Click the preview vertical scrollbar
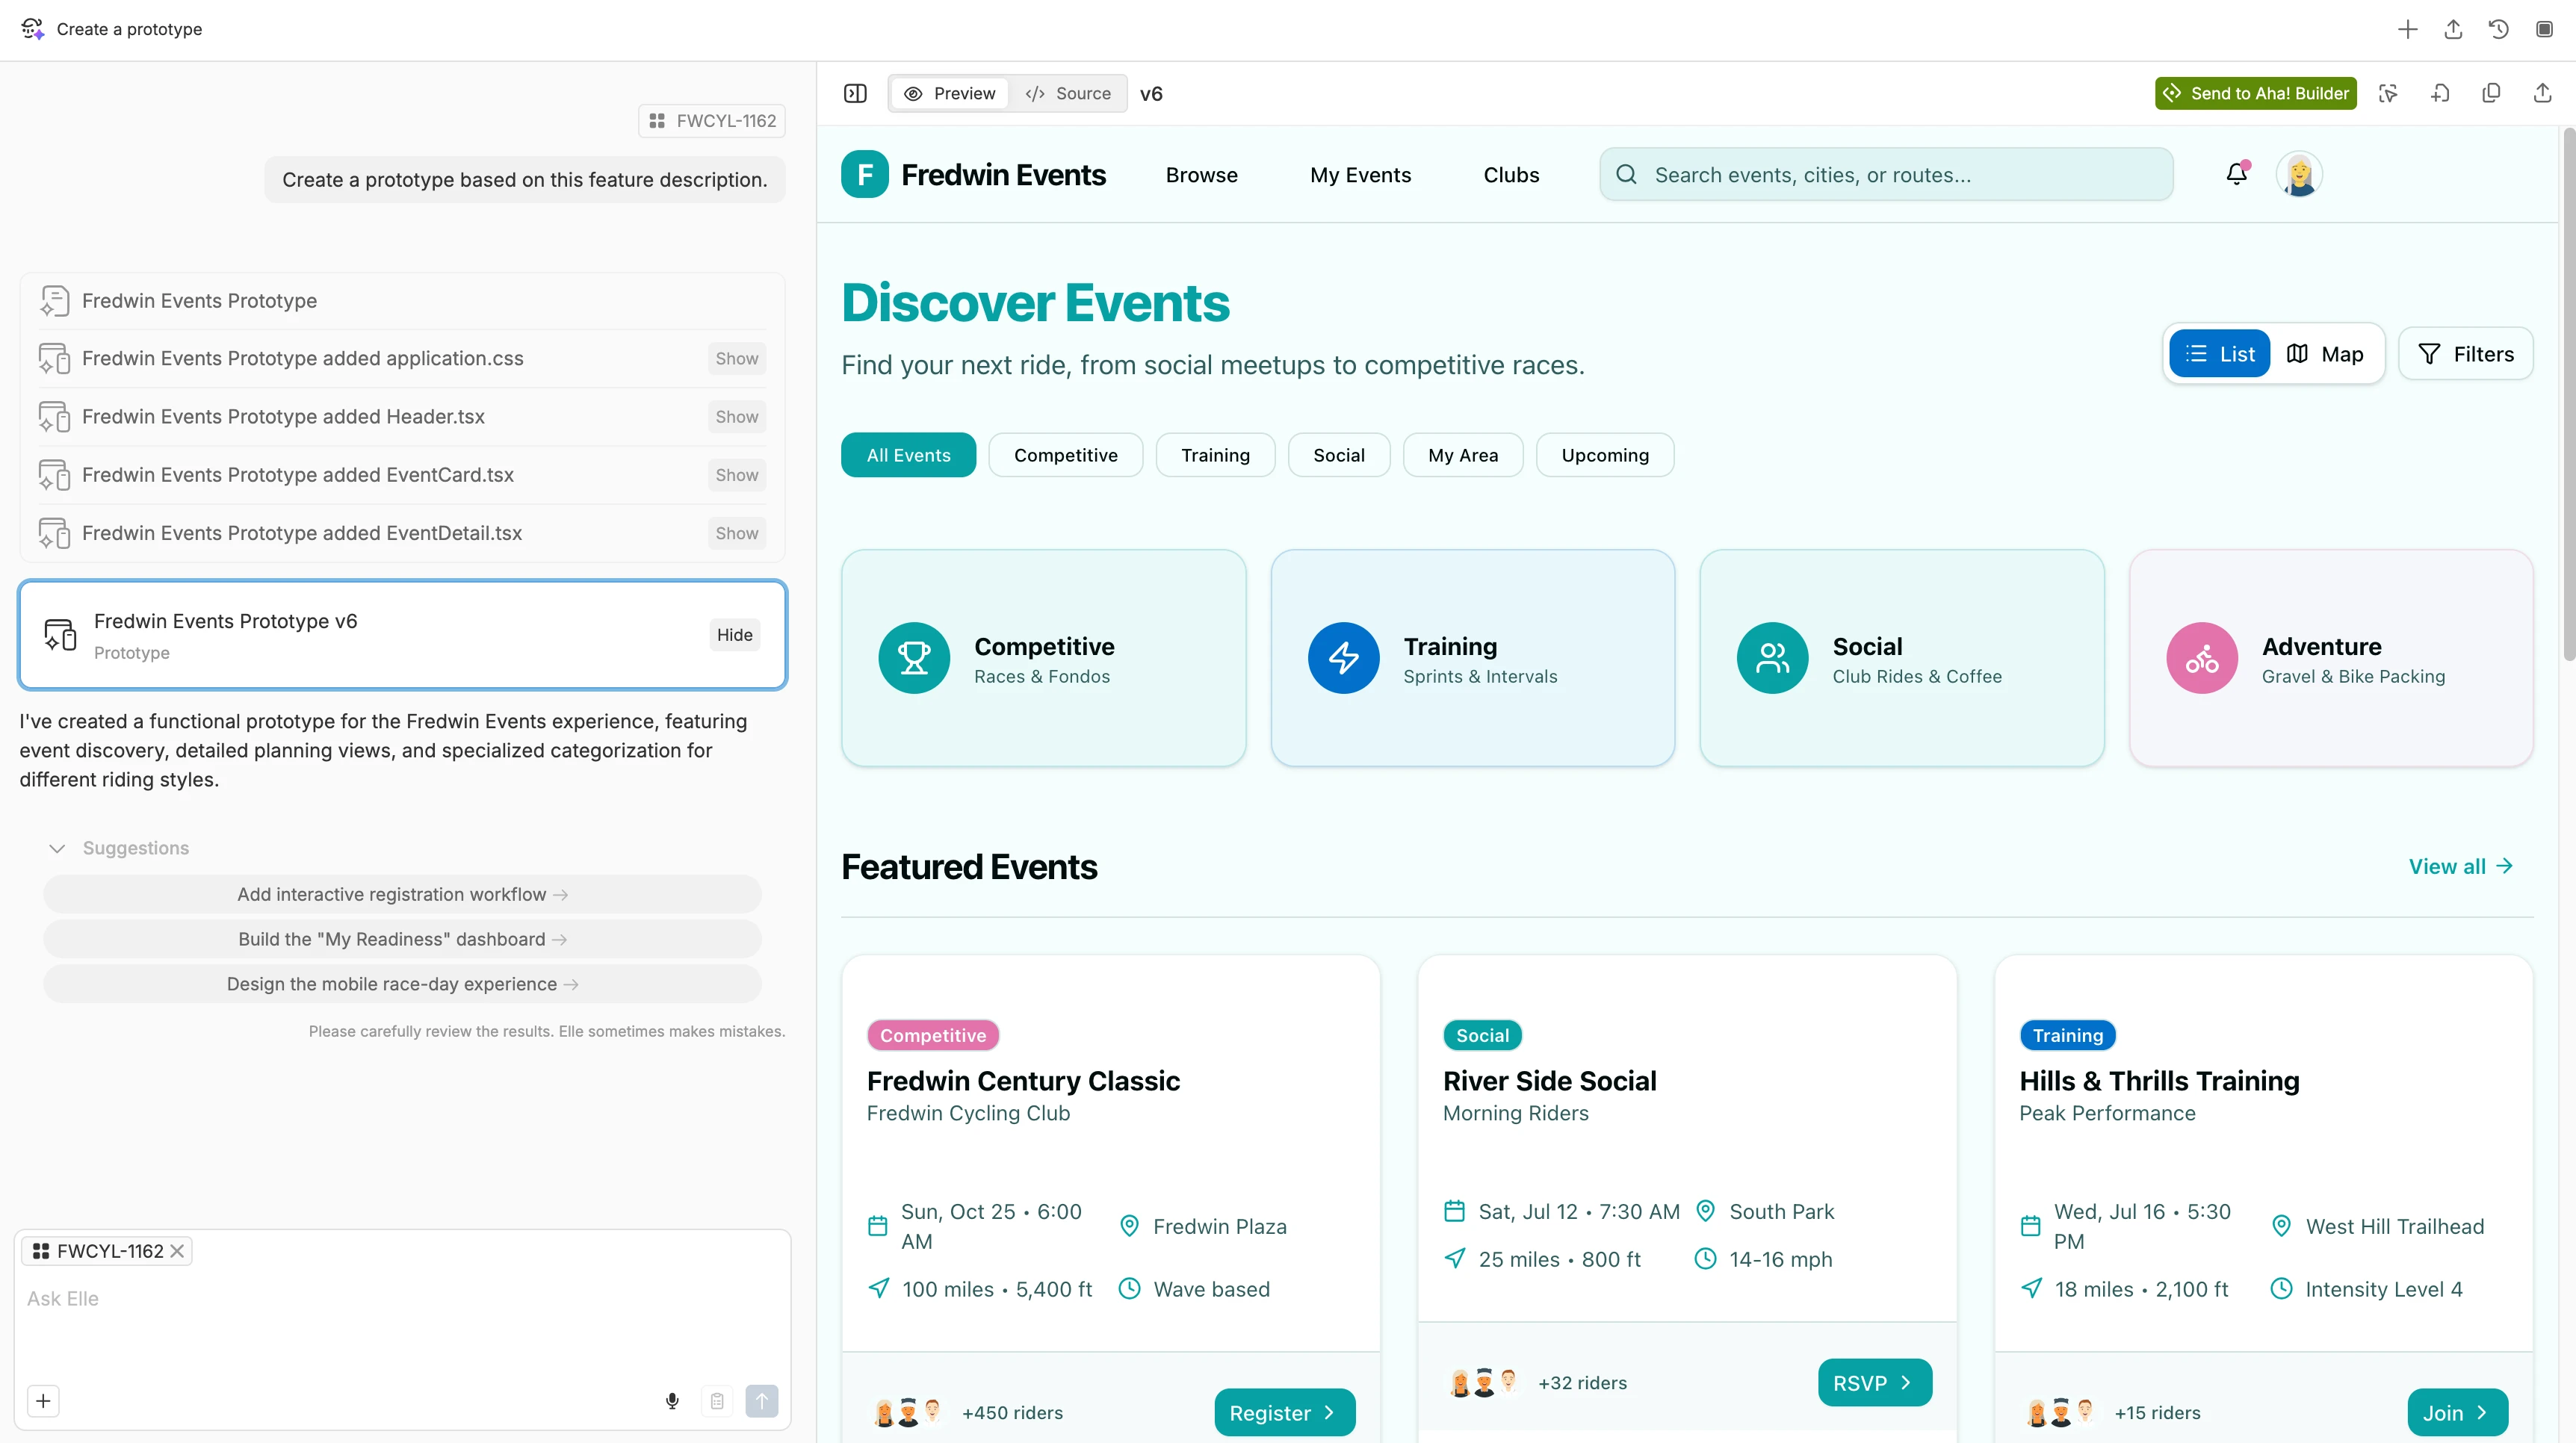 (2568, 395)
